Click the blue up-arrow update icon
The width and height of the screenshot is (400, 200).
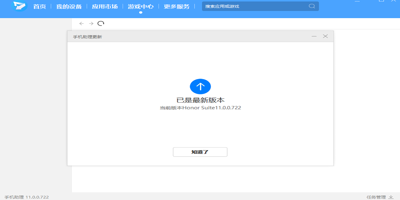click(x=200, y=87)
